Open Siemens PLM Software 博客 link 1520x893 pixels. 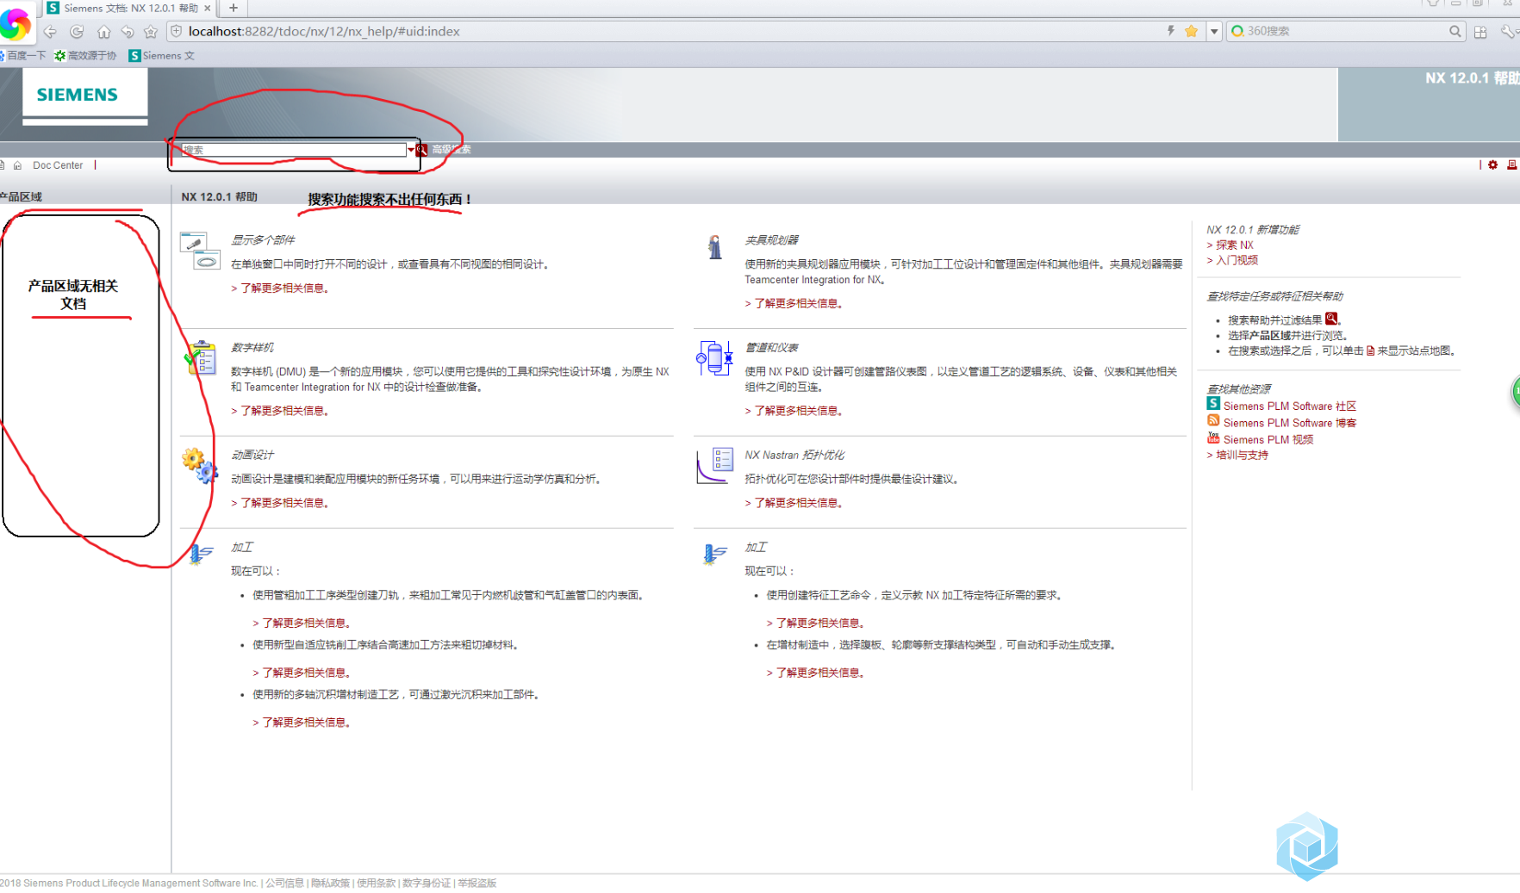[x=1290, y=423]
